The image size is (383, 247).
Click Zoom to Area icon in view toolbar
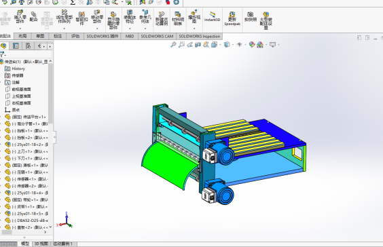pyautogui.click(x=181, y=44)
